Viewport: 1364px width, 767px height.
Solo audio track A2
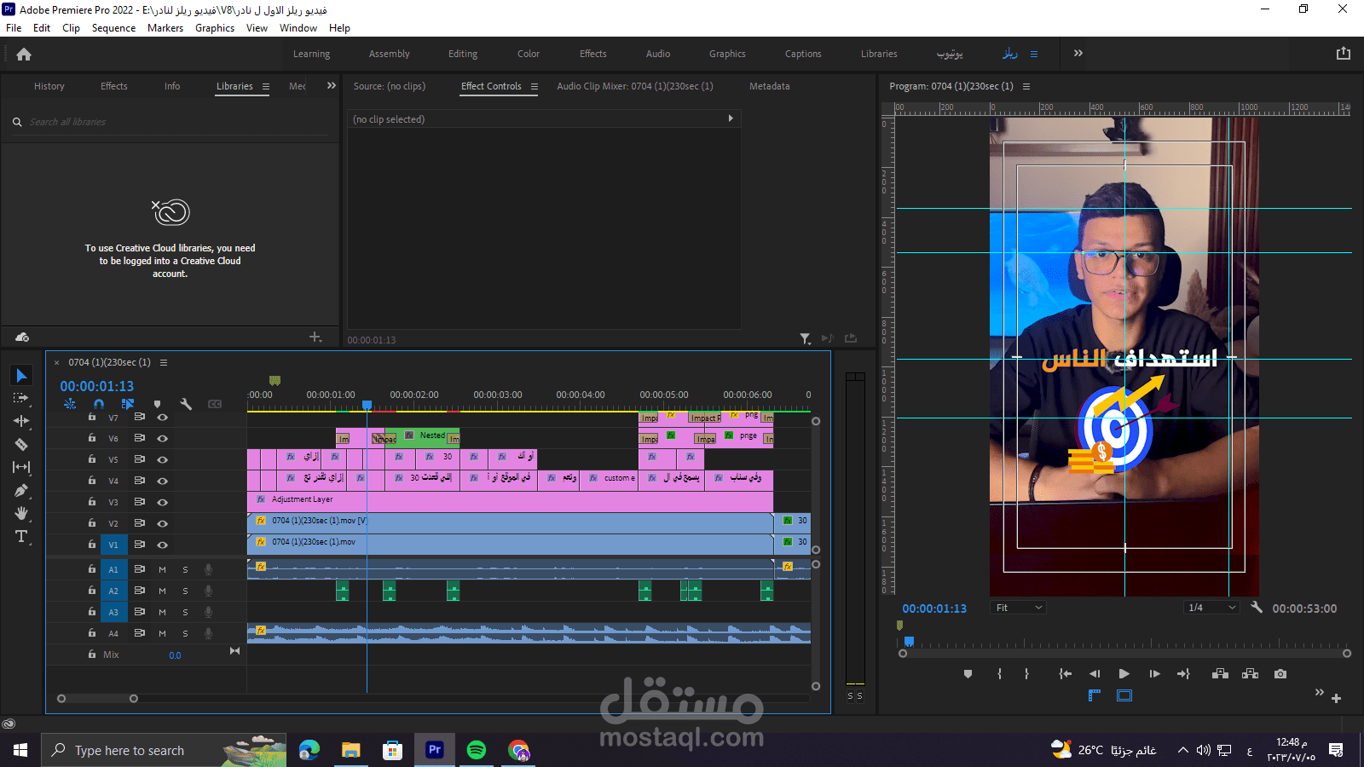(185, 591)
